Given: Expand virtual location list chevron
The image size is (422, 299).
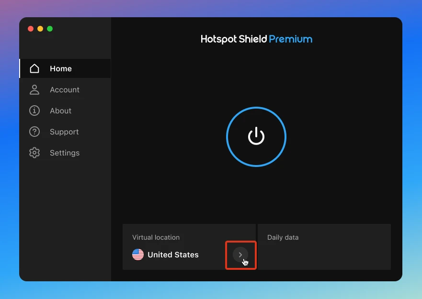Looking at the screenshot, I should click(240, 255).
